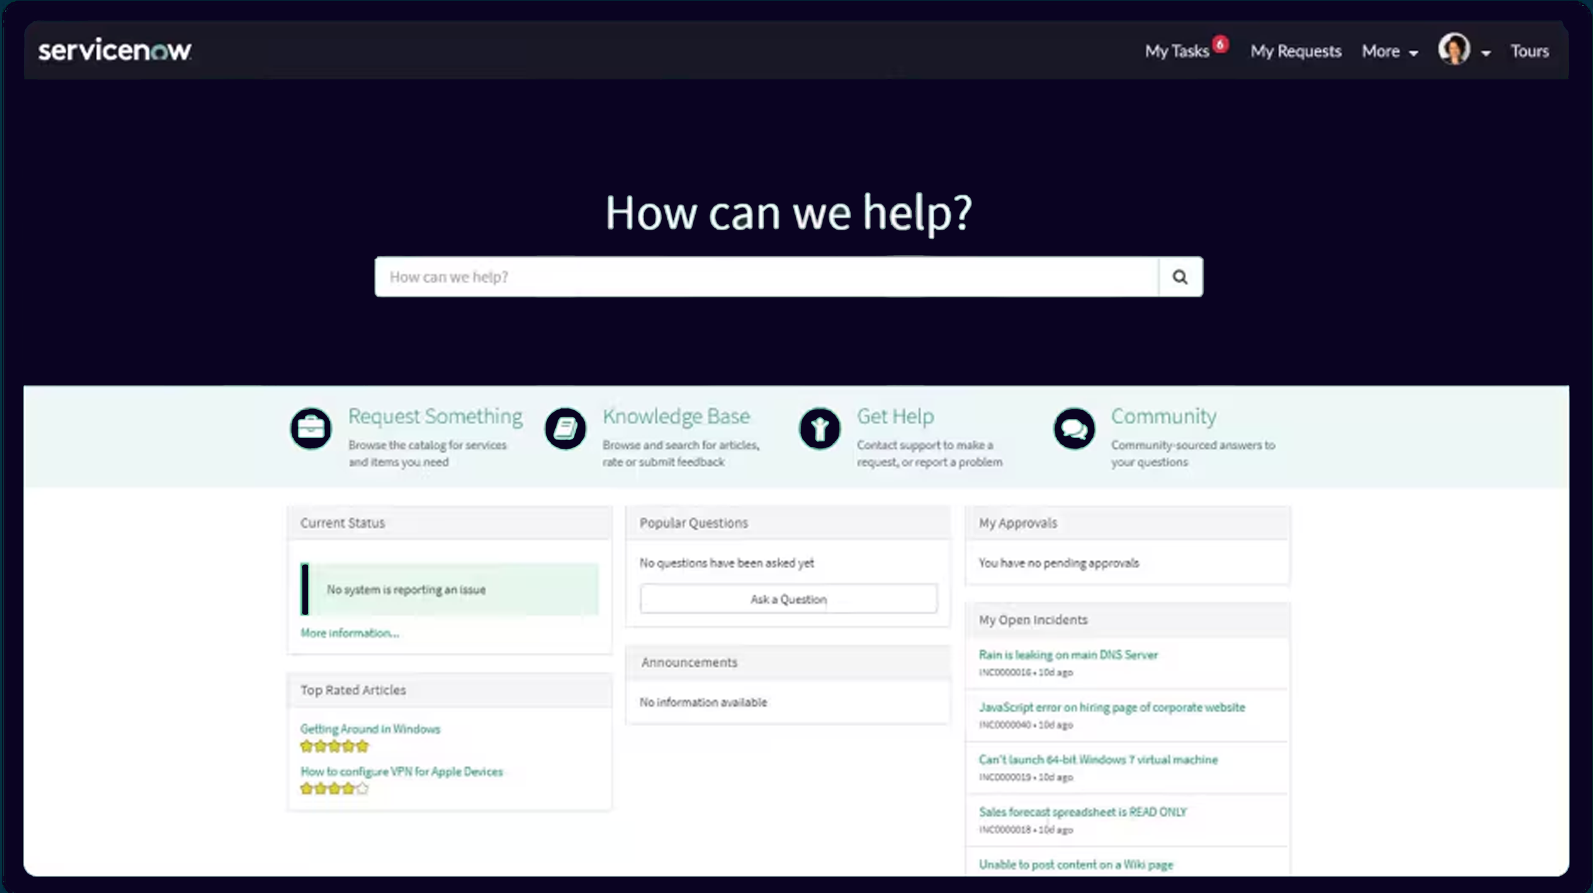
Task: Click the Announcements panel header
Action: pyautogui.click(x=788, y=662)
